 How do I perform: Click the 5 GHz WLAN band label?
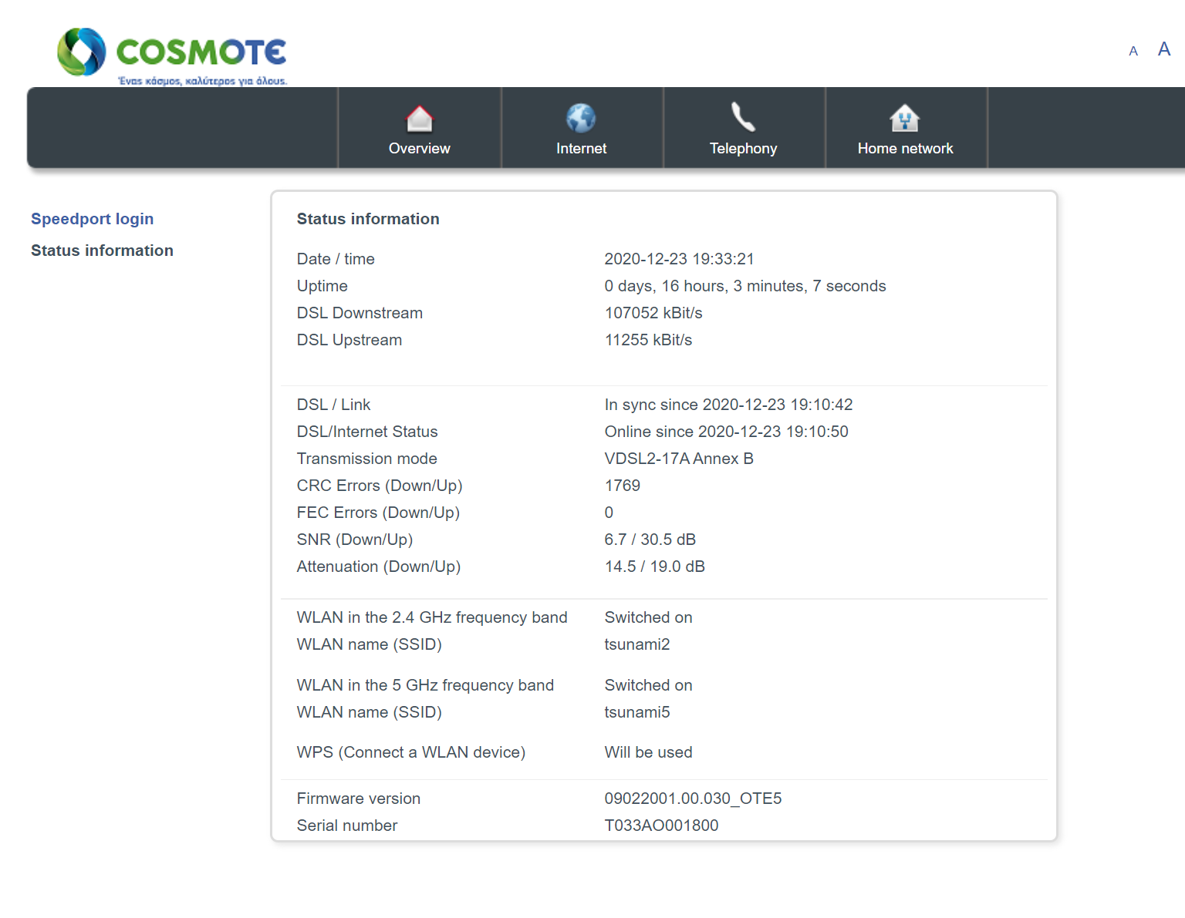[425, 685]
